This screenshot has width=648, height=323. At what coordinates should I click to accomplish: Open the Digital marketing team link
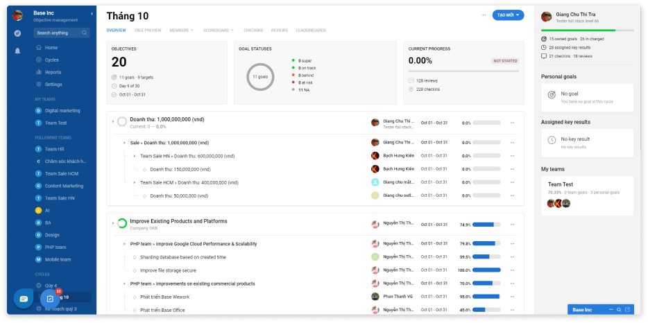point(62,111)
